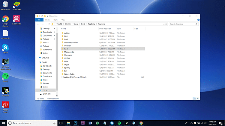
Task: Select the passwords file on desktop
Action: [5, 34]
